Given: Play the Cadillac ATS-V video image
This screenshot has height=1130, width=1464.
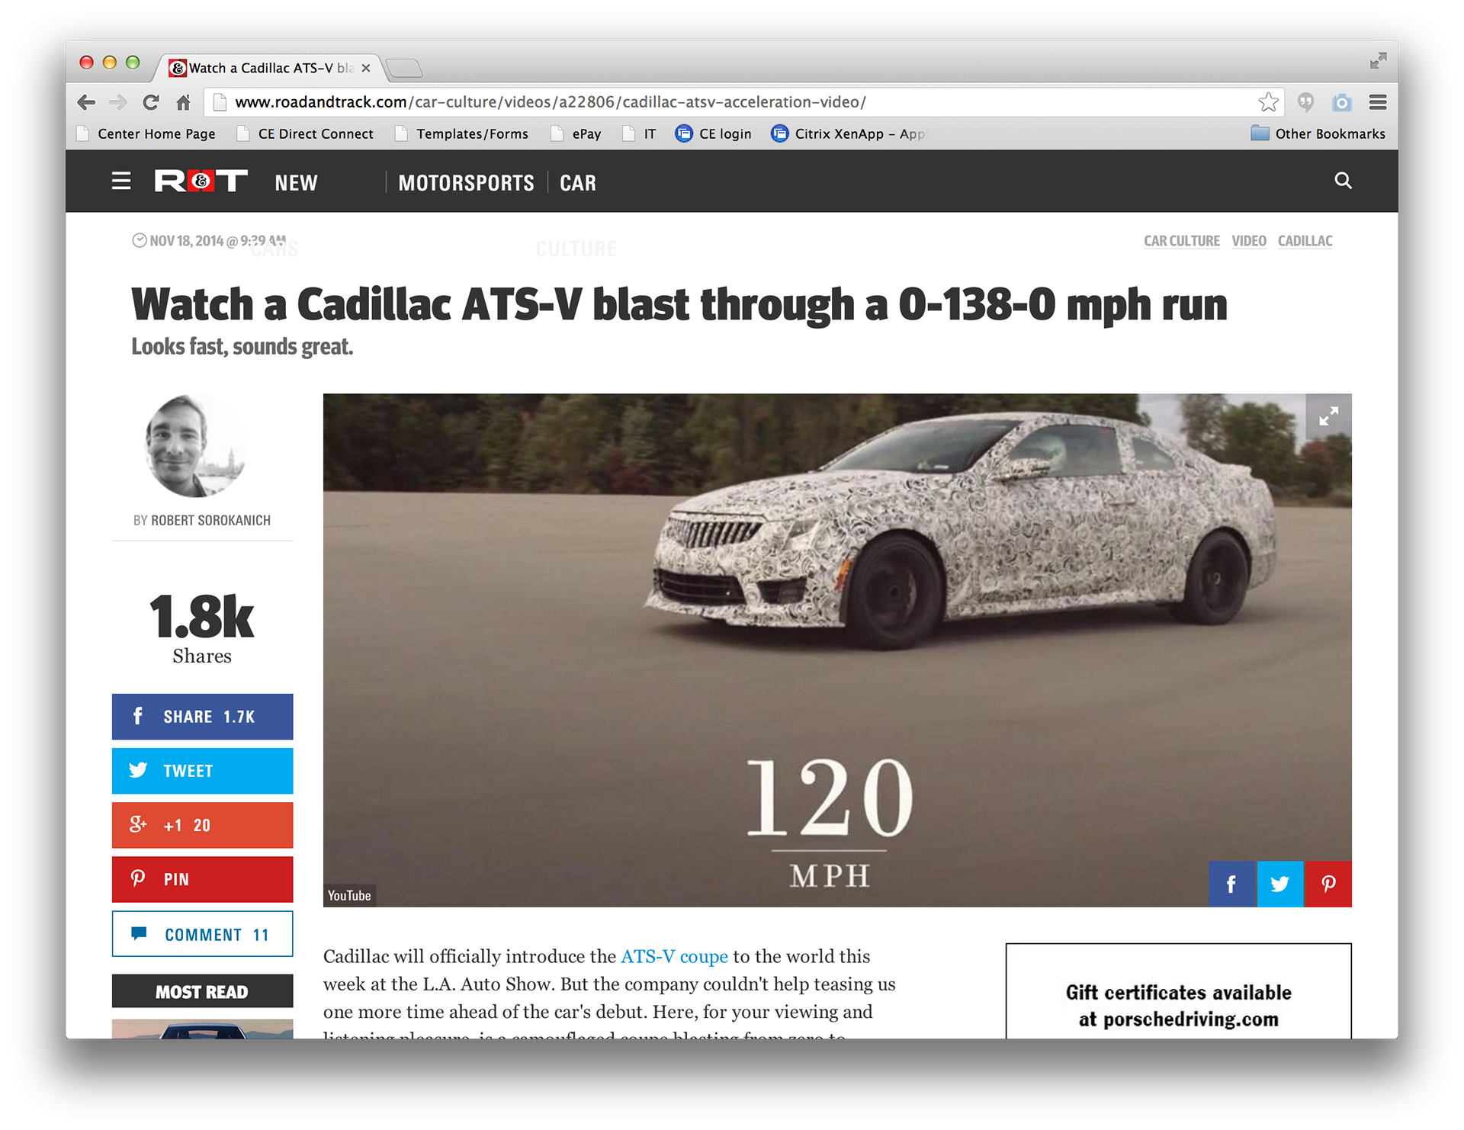Looking at the screenshot, I should [837, 650].
